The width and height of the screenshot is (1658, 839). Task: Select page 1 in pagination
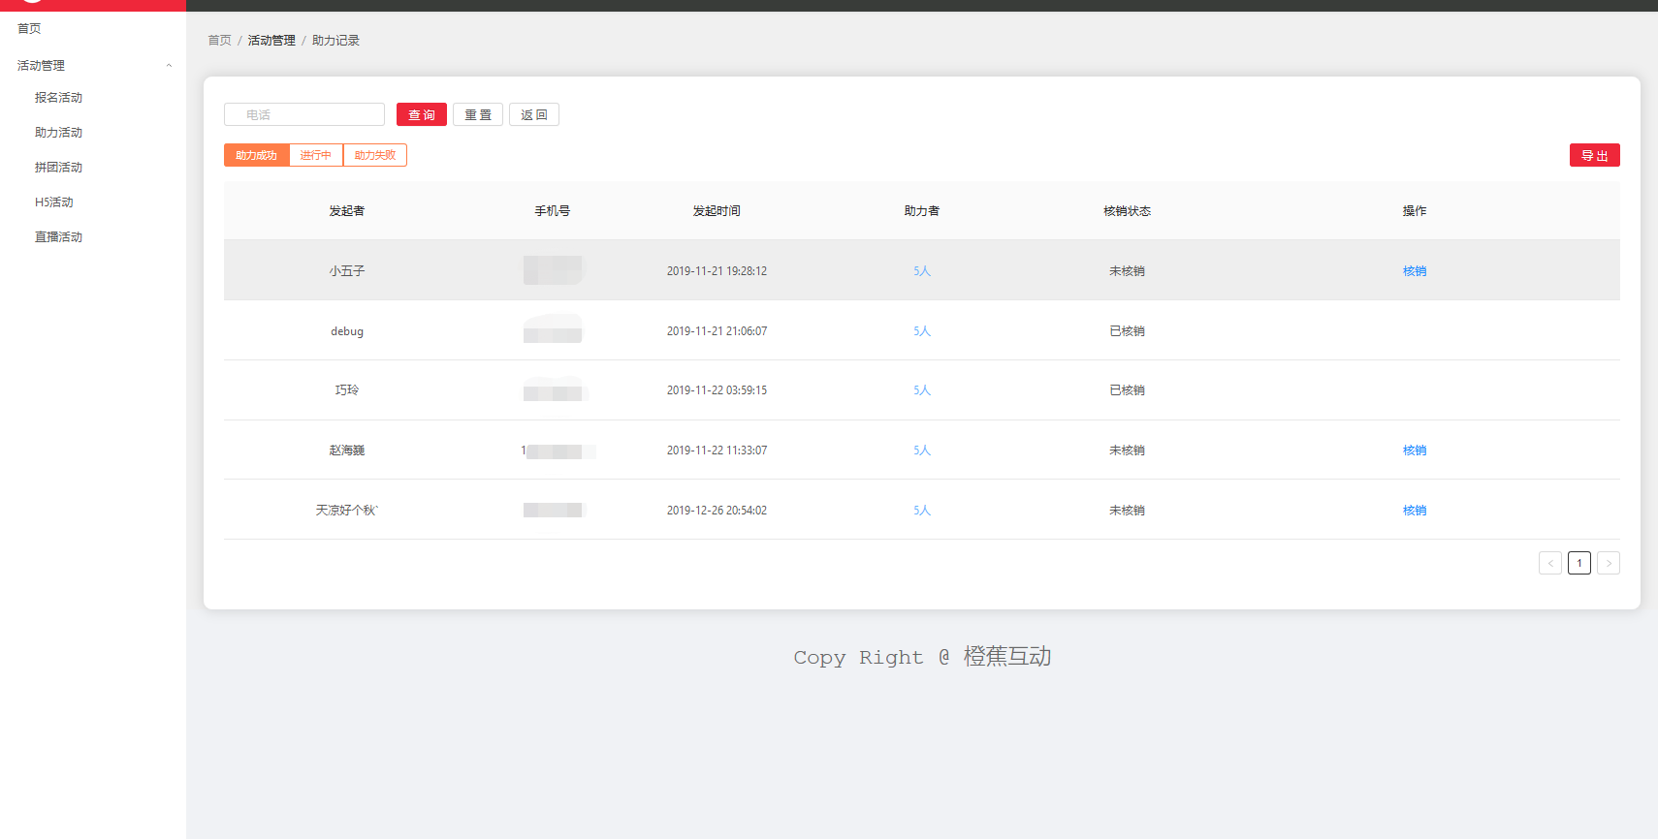1579,563
